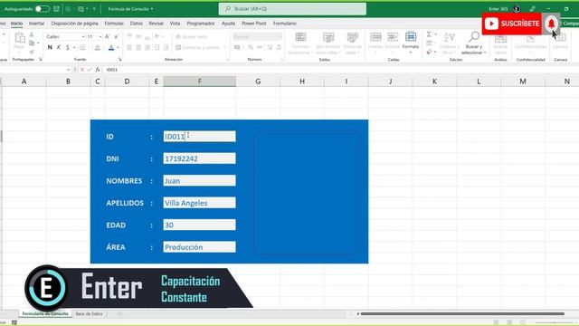This screenshot has height=326, width=579.
Task: Click the Clear eraser icon in Edición
Action: tap(429, 53)
